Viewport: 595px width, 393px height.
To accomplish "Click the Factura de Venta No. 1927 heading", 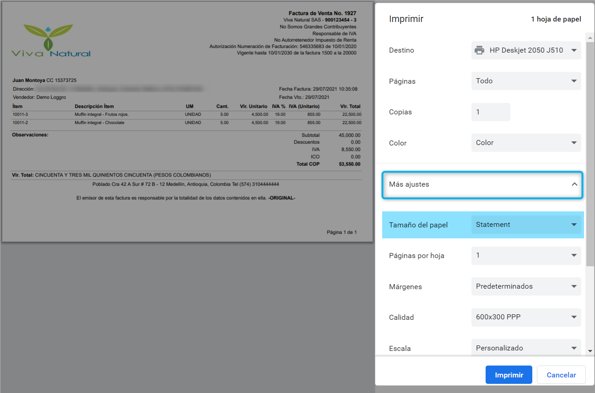I will pyautogui.click(x=322, y=13).
